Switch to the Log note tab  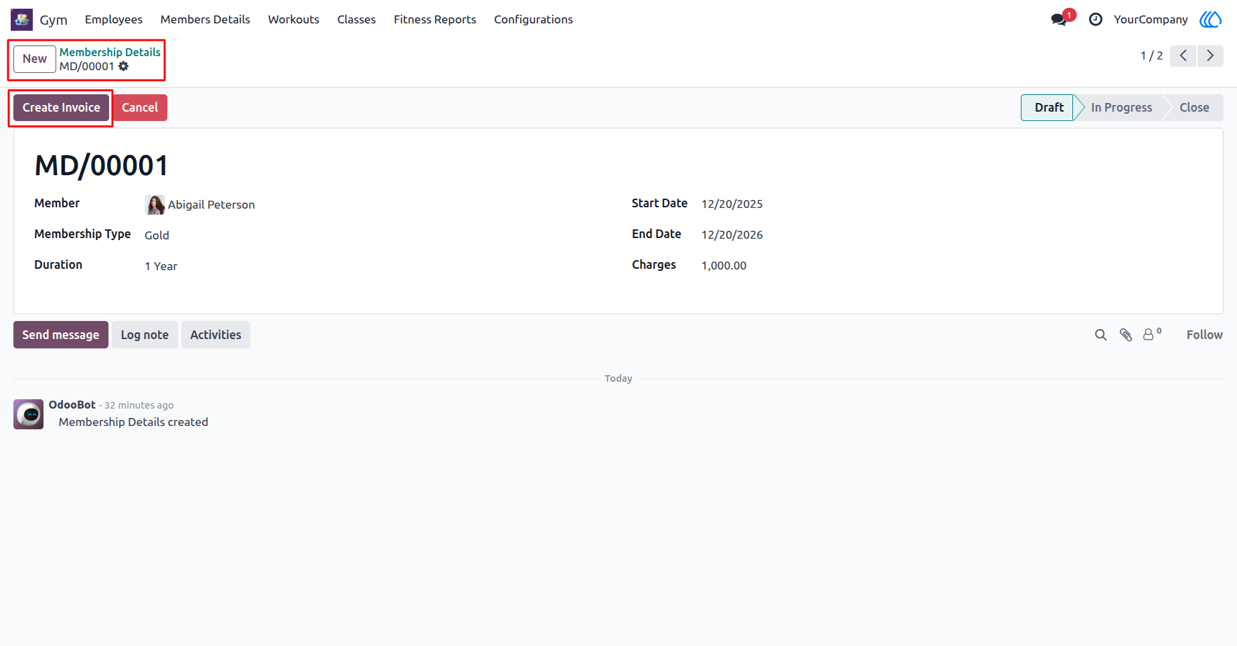[x=145, y=335]
